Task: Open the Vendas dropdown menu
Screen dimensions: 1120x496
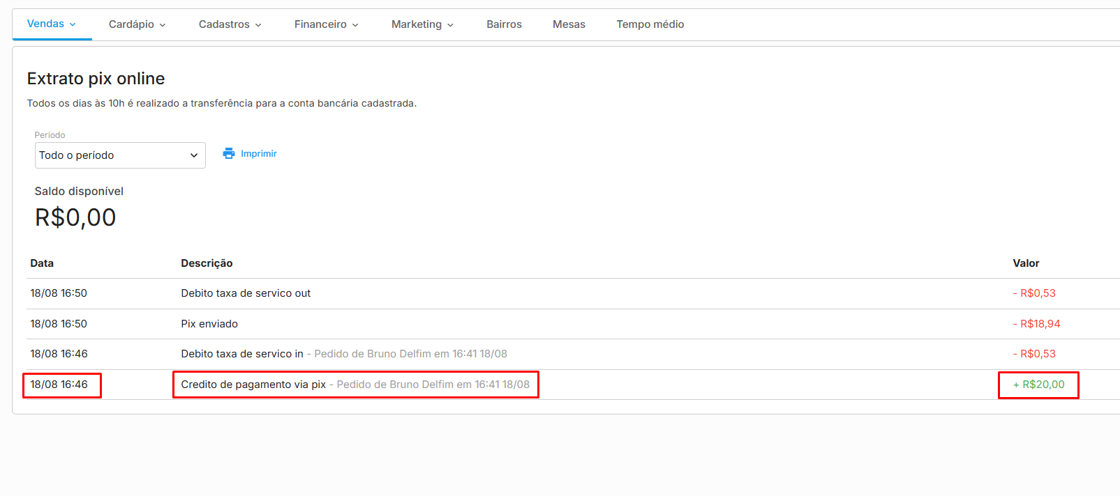Action: 52,24
